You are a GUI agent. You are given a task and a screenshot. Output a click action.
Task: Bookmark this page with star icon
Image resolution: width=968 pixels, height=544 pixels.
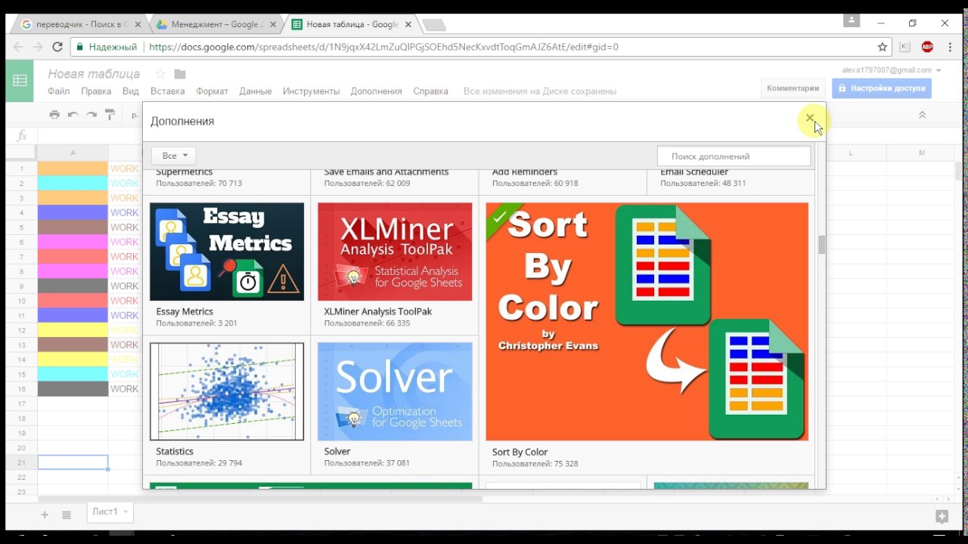pyautogui.click(x=883, y=47)
